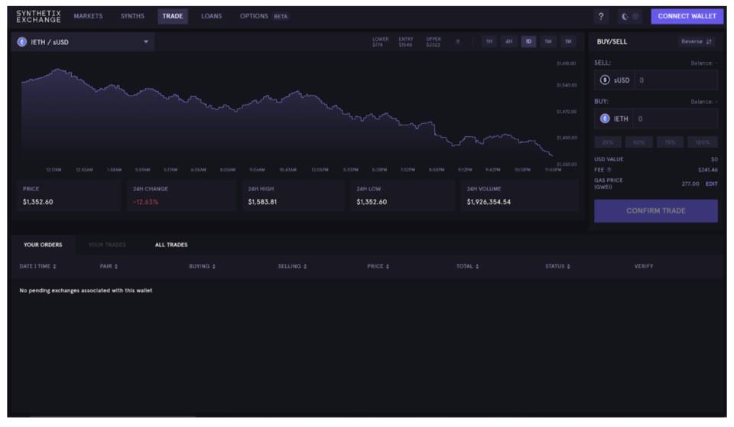Screen dimensions: 734x427
Task: Sort by Buying column
Action: click(202, 267)
